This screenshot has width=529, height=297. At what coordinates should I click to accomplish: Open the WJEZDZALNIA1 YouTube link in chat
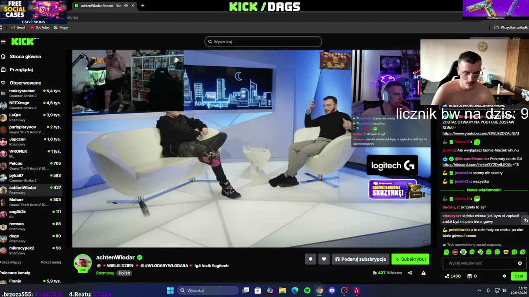click(481, 134)
